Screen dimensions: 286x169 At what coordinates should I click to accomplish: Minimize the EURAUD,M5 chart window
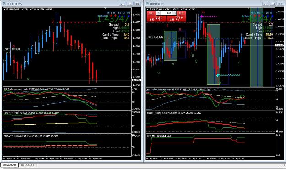[122, 4]
